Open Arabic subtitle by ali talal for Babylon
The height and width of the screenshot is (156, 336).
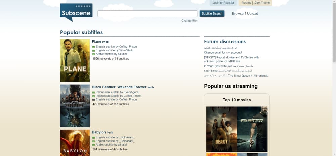[111, 145]
